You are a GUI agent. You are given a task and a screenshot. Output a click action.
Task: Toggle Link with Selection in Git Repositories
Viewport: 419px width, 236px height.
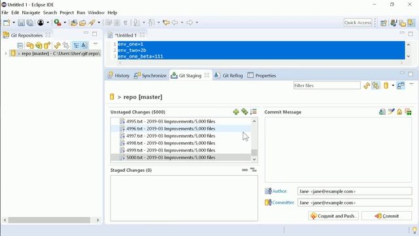pos(65,45)
